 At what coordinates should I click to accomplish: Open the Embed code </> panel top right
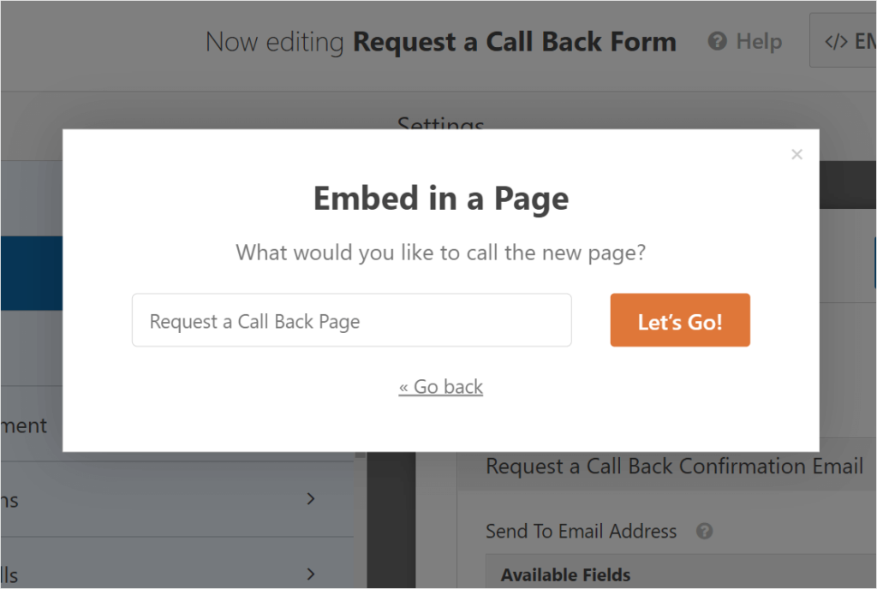846,39
